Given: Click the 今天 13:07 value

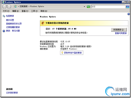Looking at the screenshot, I should [65, 41].
